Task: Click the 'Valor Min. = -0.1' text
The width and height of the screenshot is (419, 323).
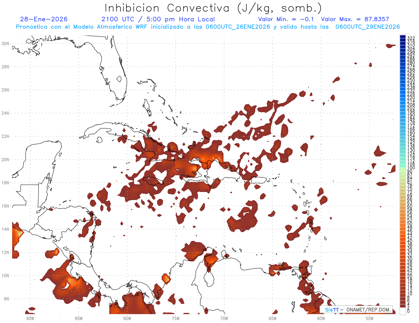Action: click(286, 19)
